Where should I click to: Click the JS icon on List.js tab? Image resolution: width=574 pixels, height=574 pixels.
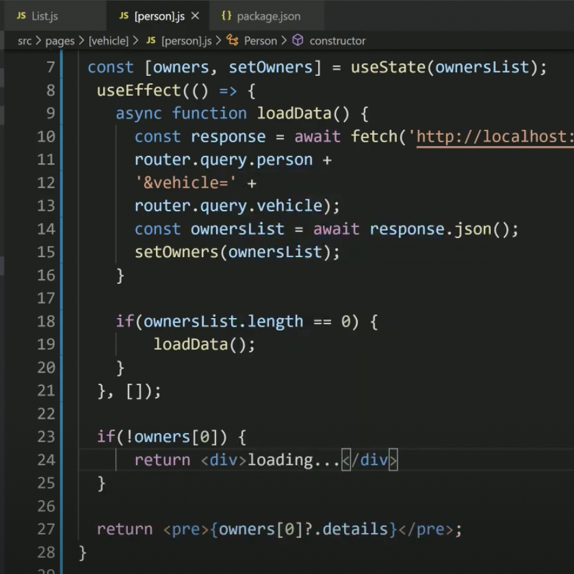(x=21, y=16)
